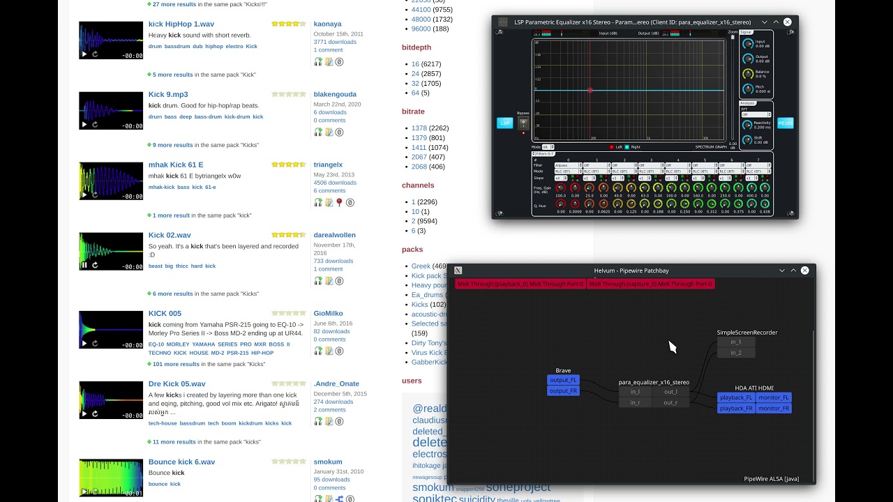Click license icon for Kick 02.wav
The image size is (893, 502).
click(x=339, y=281)
